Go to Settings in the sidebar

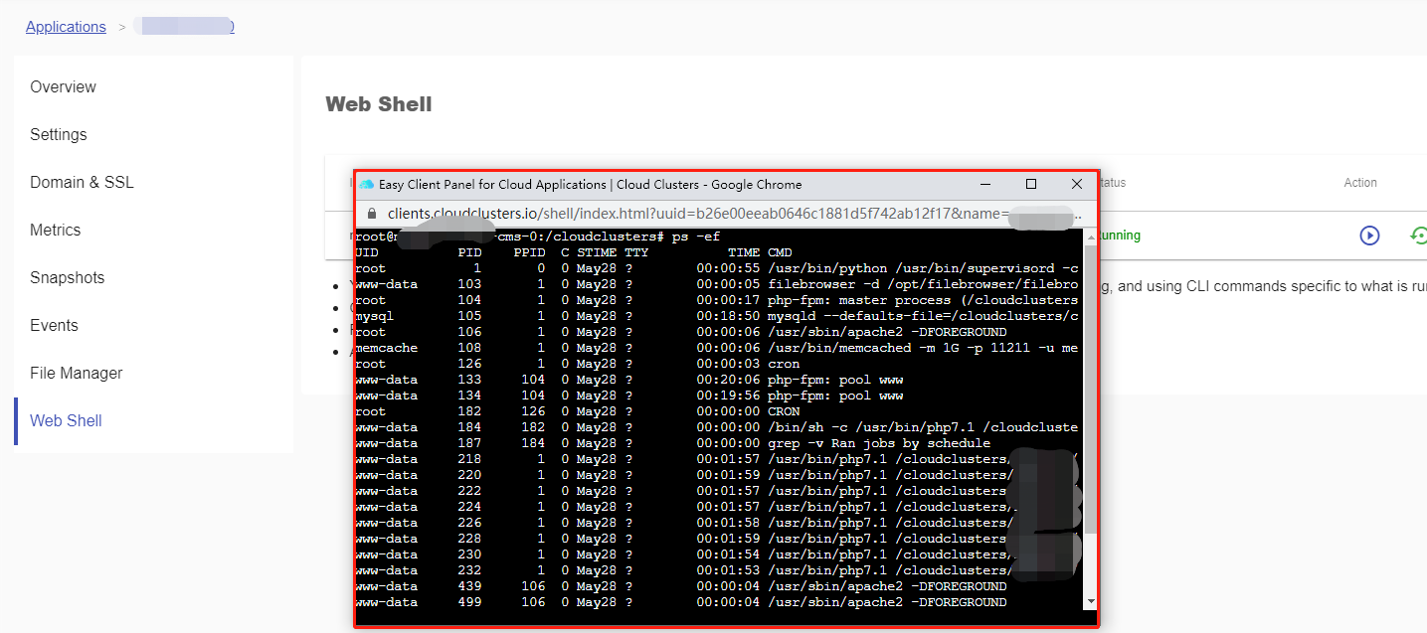coord(59,134)
